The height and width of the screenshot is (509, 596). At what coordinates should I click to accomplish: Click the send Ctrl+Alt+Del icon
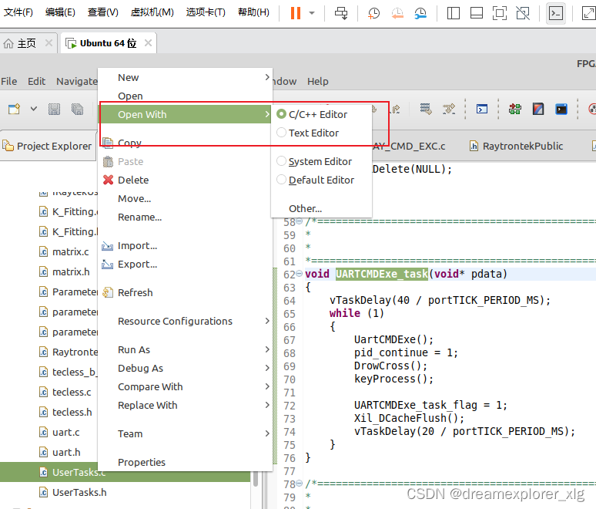pyautogui.click(x=341, y=13)
